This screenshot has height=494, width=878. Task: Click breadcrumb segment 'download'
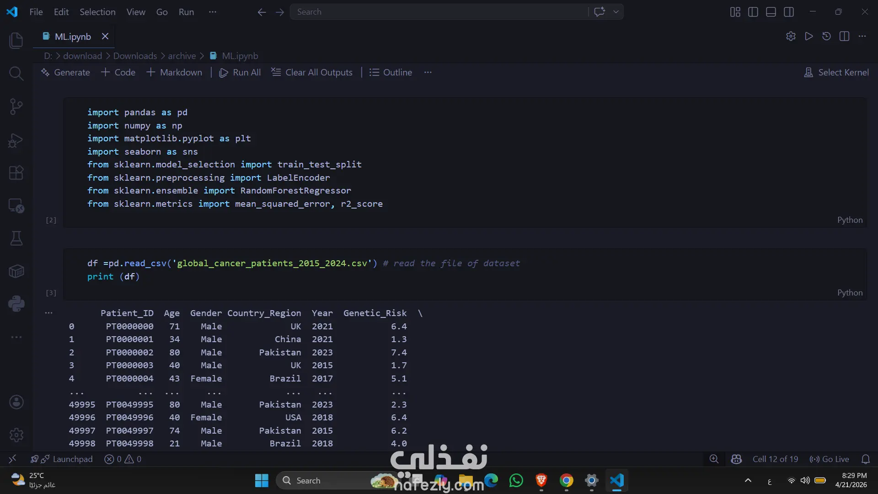pos(82,56)
